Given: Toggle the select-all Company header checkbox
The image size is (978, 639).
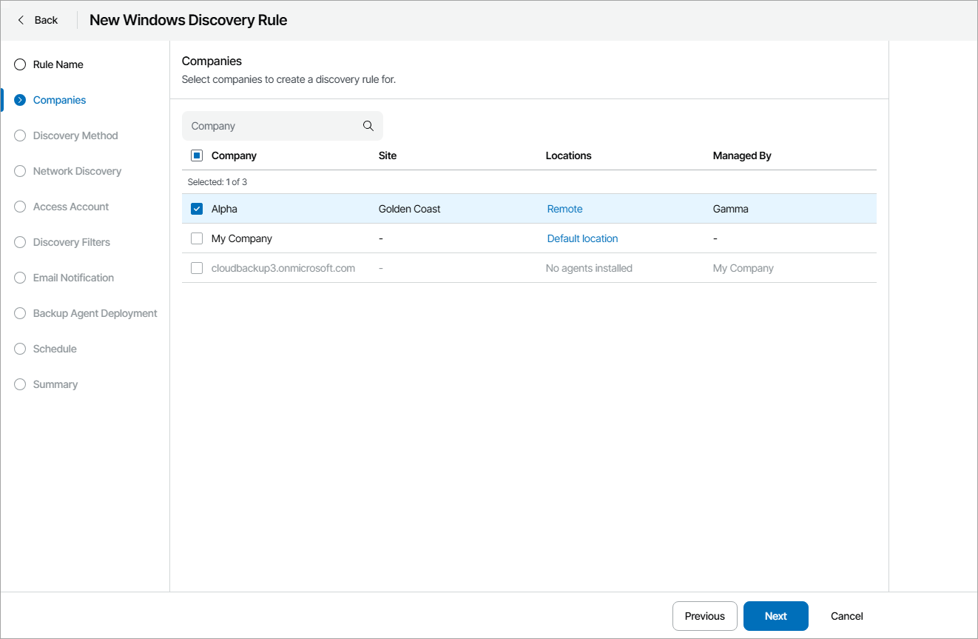Looking at the screenshot, I should [197, 155].
